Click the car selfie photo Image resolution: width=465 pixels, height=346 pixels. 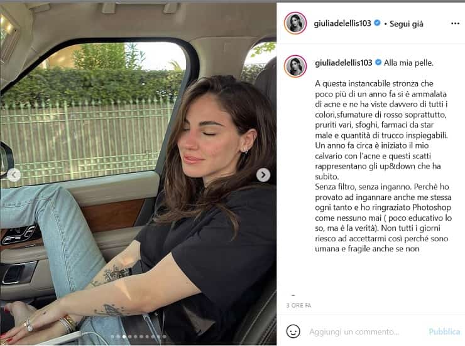pyautogui.click(x=138, y=174)
